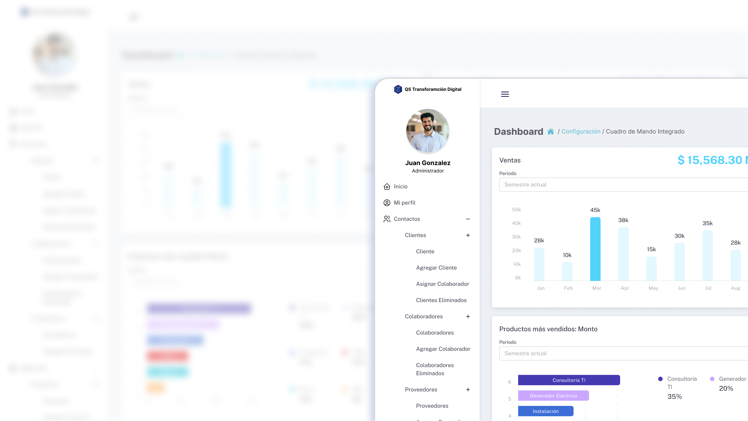Screen dimensions: 748x421
Task: Open the Proveedores list link
Action: [x=432, y=406]
